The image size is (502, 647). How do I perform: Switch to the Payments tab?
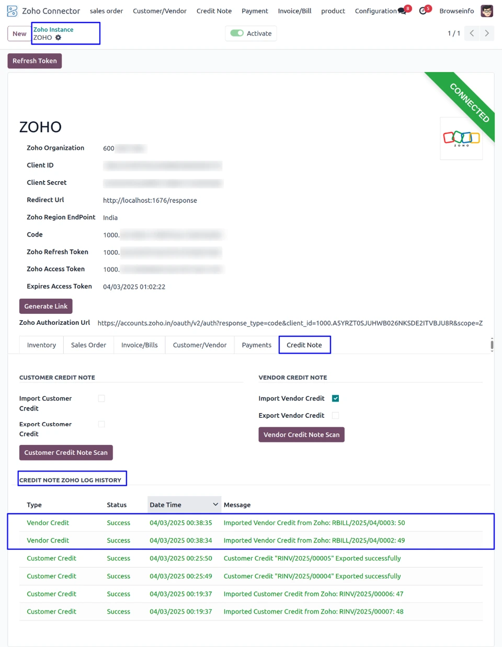[x=256, y=345]
